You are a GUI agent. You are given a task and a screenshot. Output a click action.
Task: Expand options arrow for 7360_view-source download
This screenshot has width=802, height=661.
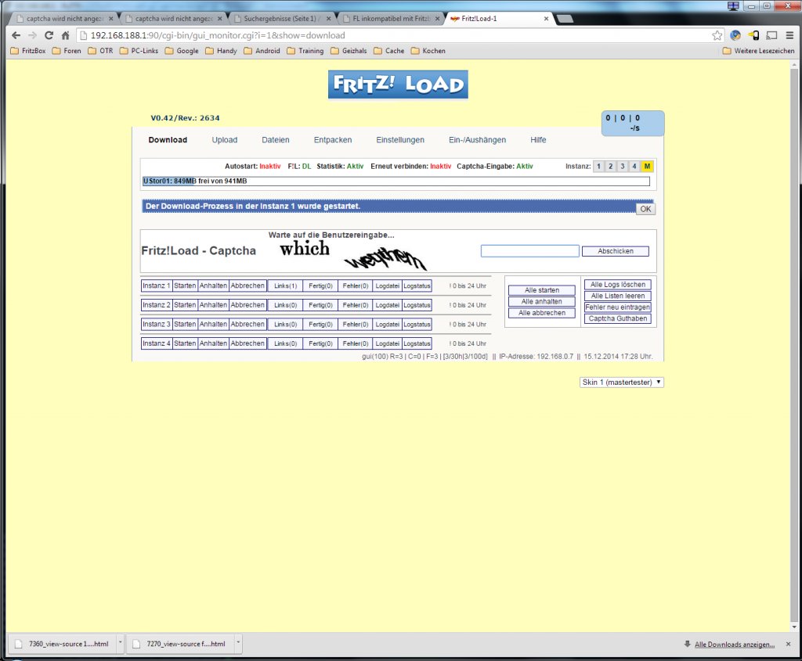point(120,644)
